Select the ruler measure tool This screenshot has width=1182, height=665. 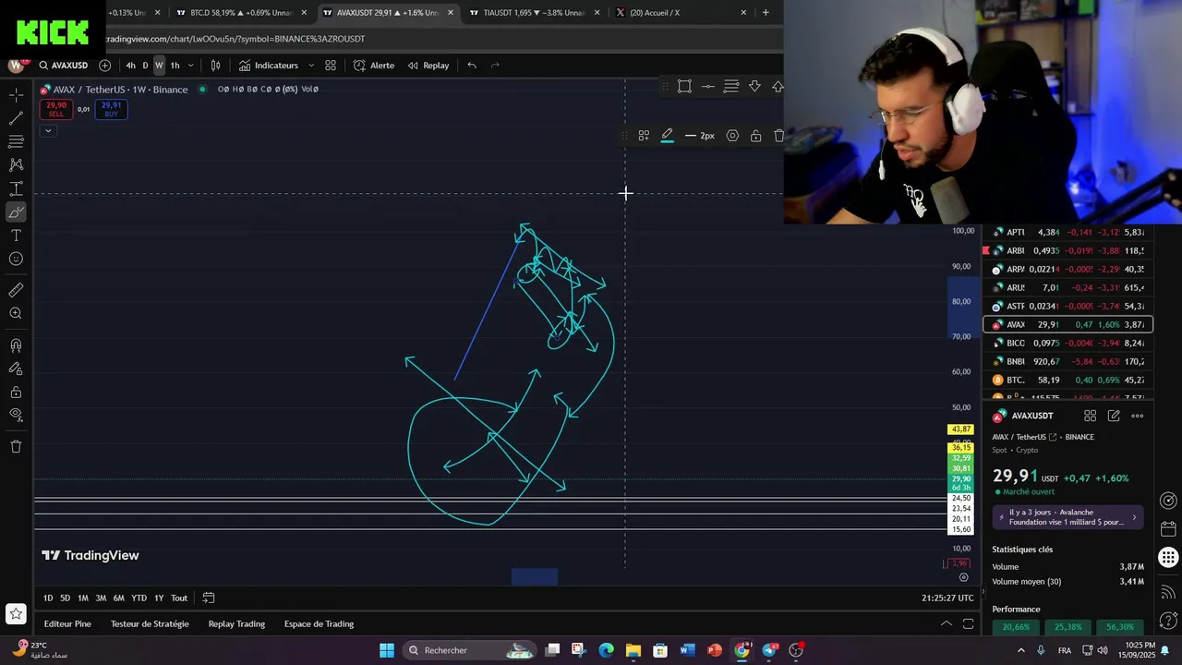[x=16, y=290]
